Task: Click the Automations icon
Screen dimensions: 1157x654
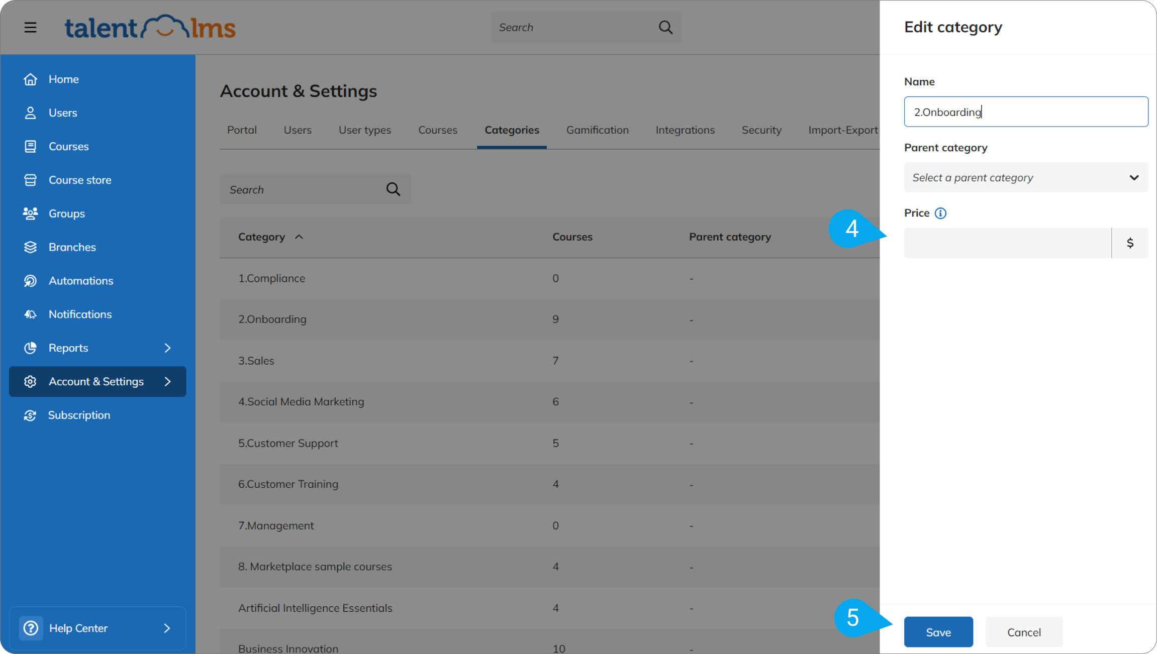Action: click(x=30, y=281)
